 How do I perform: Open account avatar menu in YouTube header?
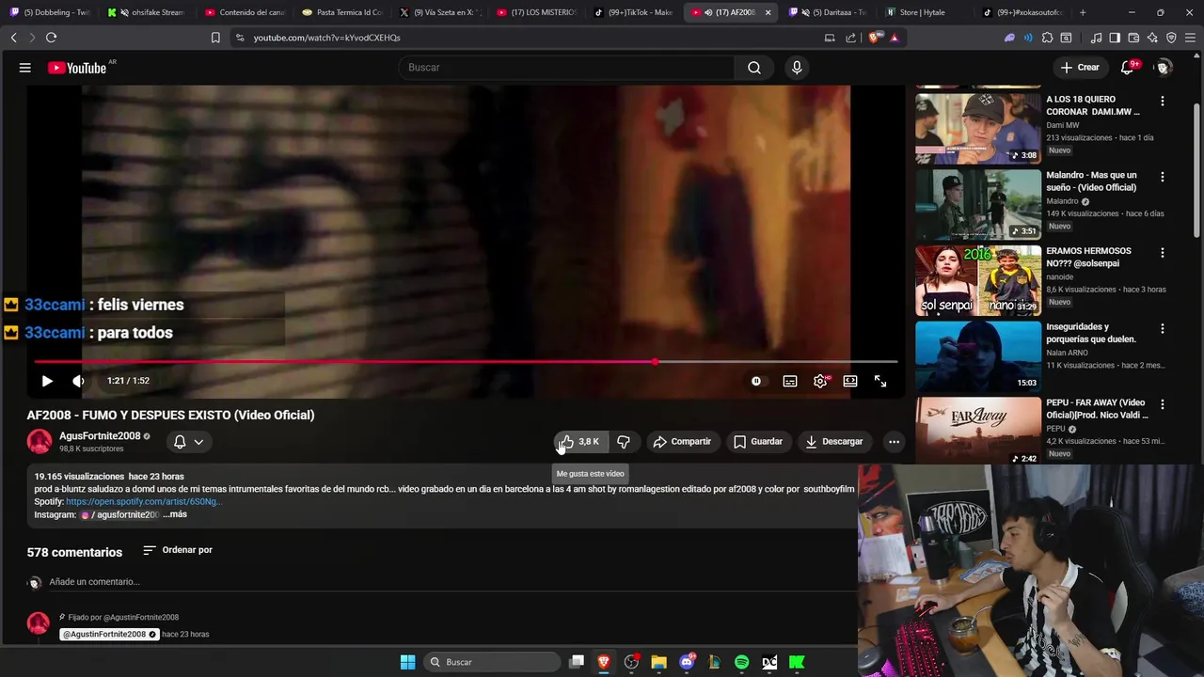tap(1164, 68)
